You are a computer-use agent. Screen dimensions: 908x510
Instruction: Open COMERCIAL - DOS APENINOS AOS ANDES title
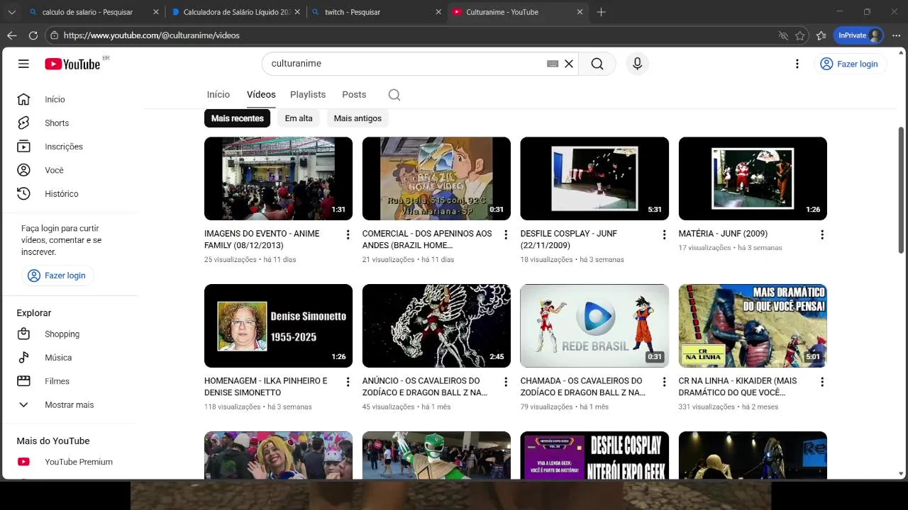427,239
